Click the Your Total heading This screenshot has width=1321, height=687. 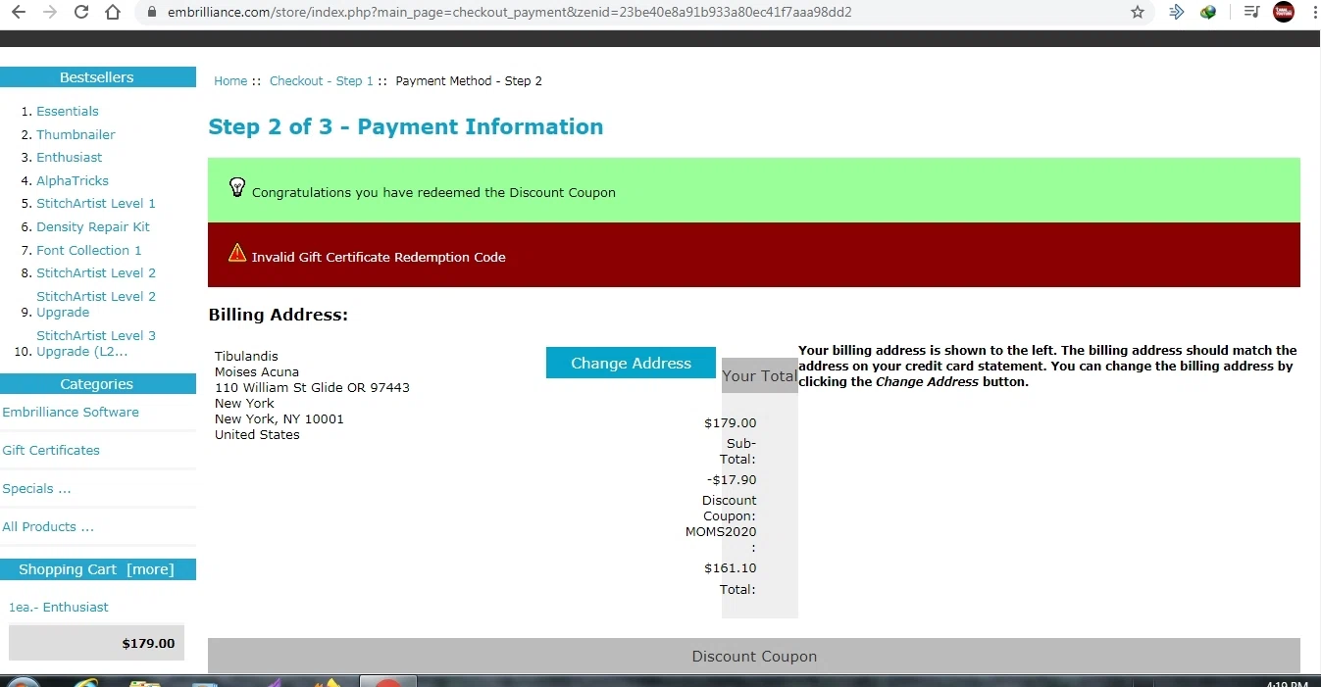[759, 376]
